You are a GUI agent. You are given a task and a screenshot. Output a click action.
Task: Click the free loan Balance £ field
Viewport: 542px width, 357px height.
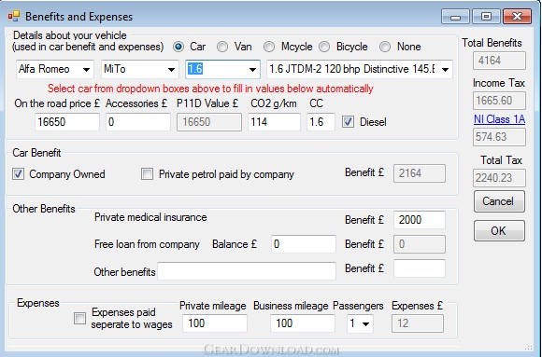(x=304, y=244)
